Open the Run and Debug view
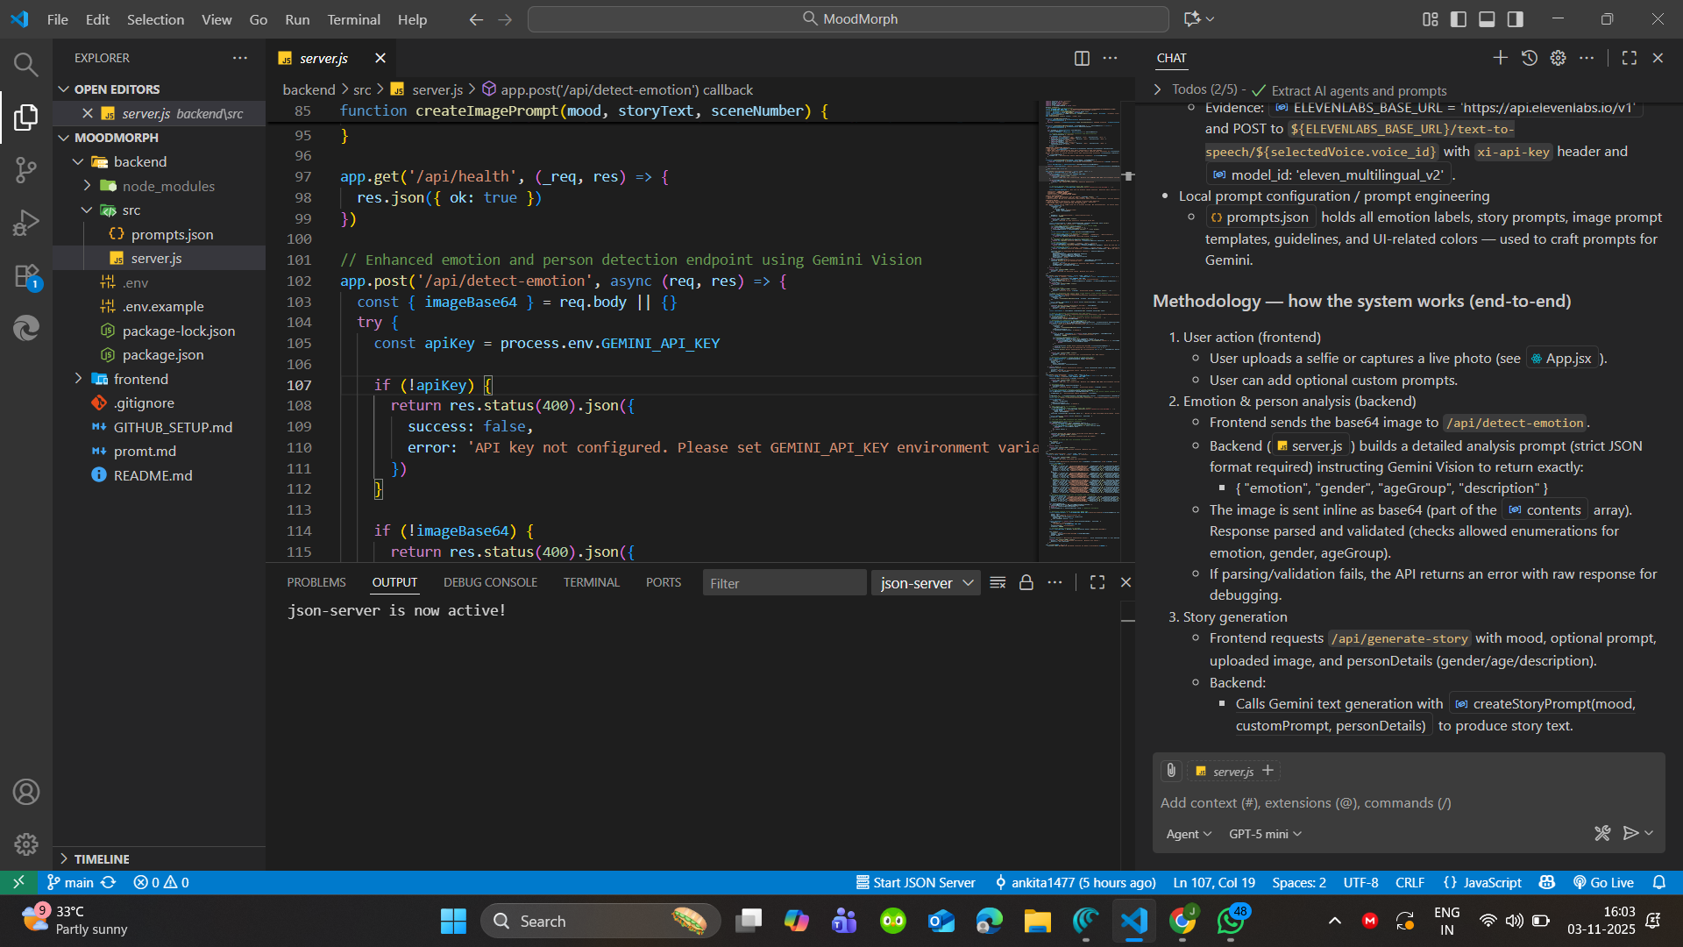The width and height of the screenshot is (1683, 947). coord(25,223)
